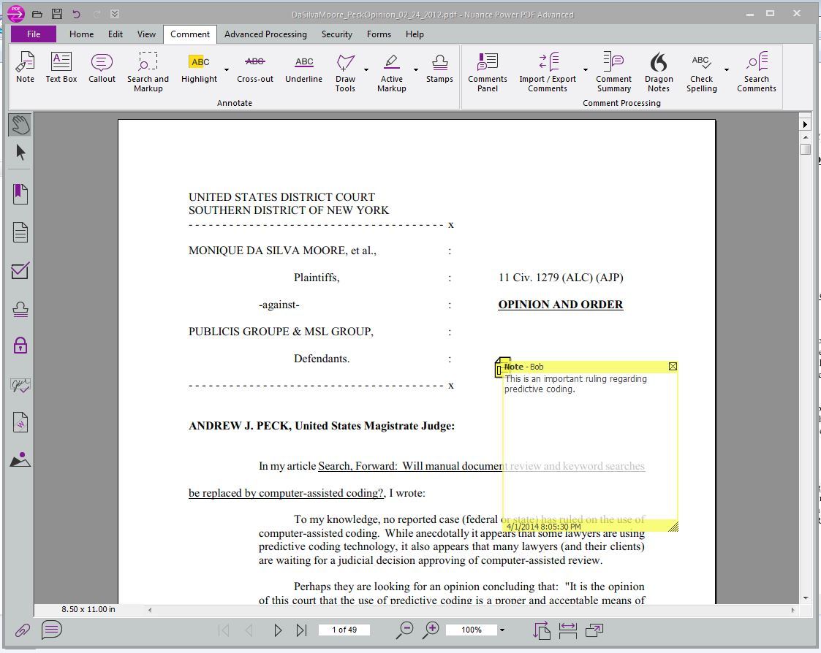Image resolution: width=821 pixels, height=653 pixels.
Task: Open the File menu
Action: tap(34, 34)
